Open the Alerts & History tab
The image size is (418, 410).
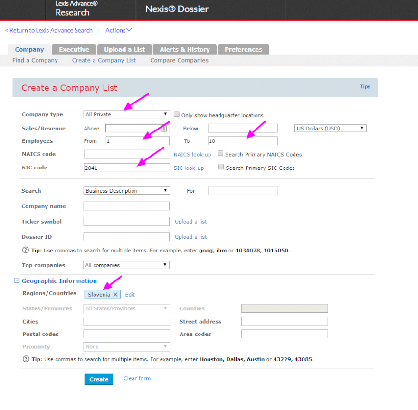(184, 49)
